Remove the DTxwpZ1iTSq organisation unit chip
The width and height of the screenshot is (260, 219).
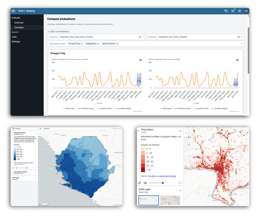(x=82, y=44)
